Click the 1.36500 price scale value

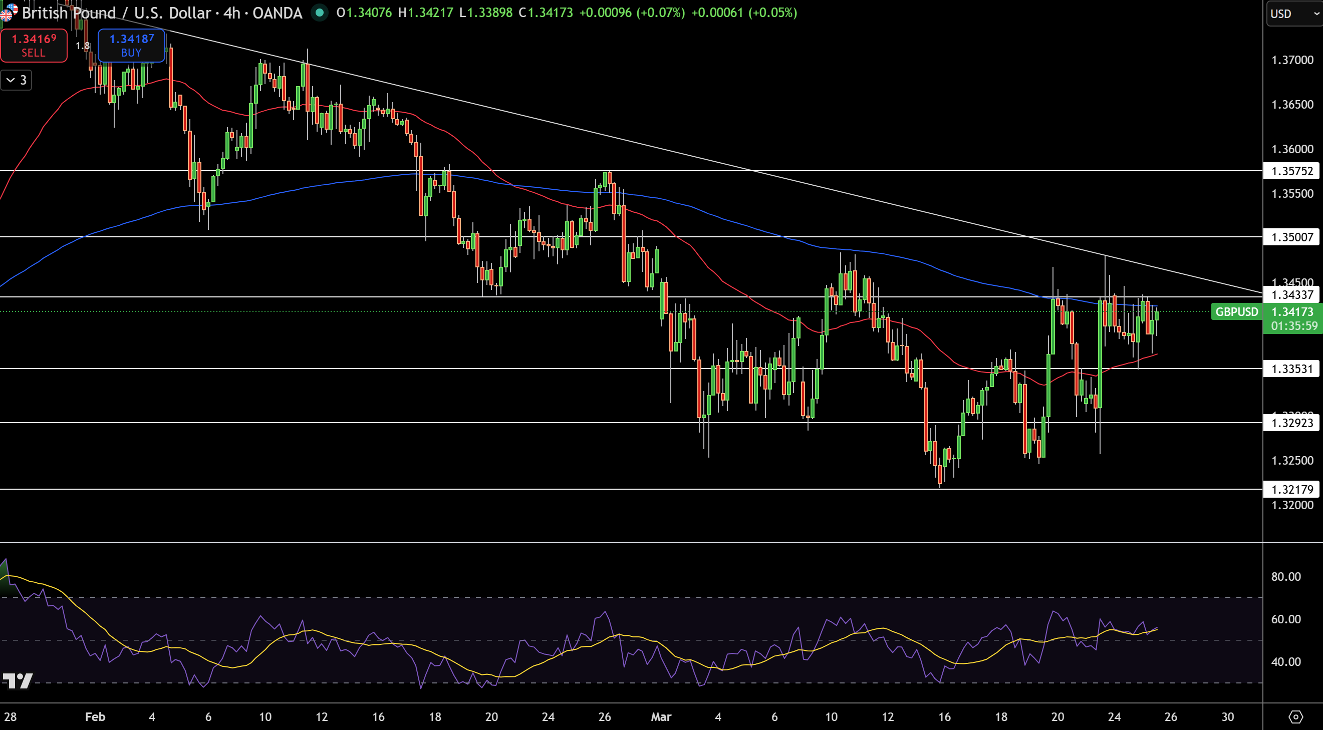(1292, 105)
